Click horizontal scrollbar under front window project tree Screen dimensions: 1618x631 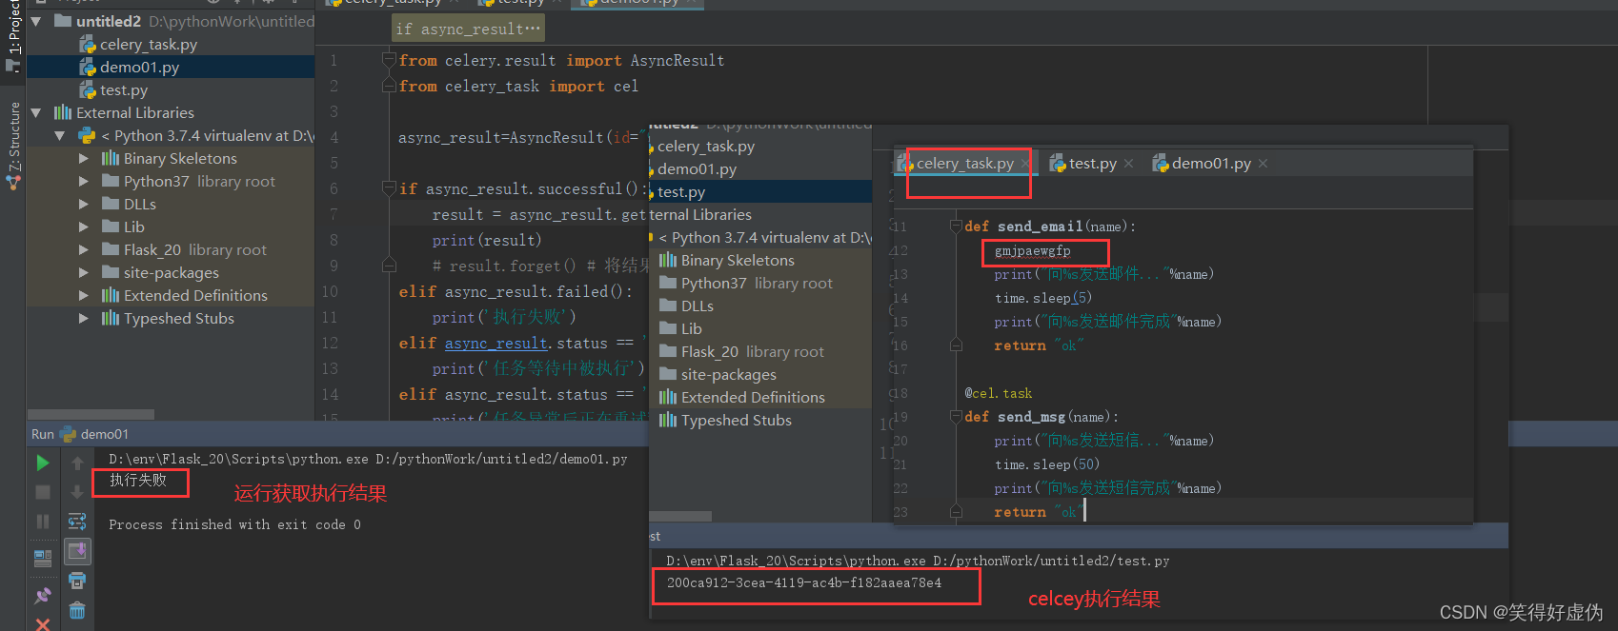coord(680,517)
